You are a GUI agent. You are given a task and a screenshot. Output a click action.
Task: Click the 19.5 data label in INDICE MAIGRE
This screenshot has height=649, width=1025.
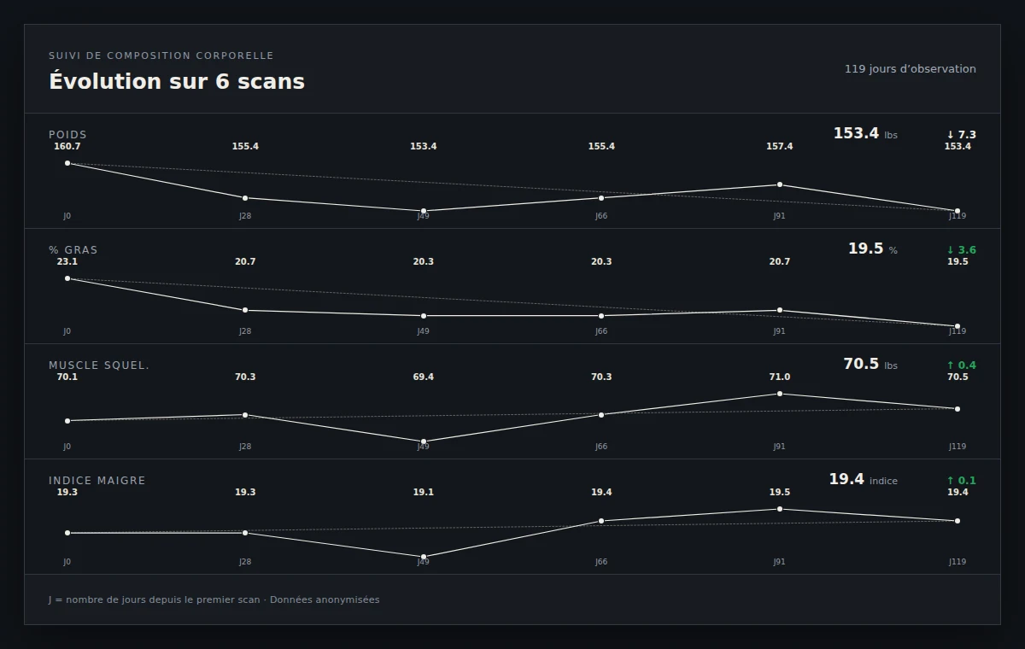point(780,493)
